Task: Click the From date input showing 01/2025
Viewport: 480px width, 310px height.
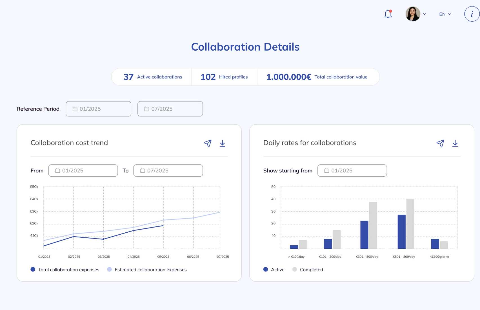Action: (x=83, y=170)
